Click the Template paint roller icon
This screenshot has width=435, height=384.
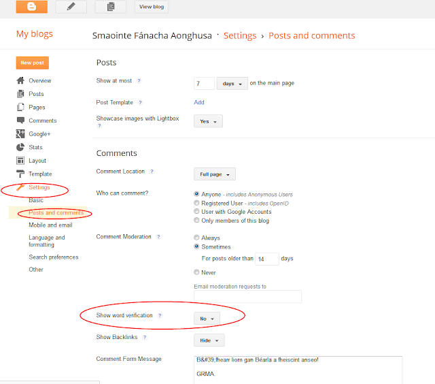[x=20, y=174]
